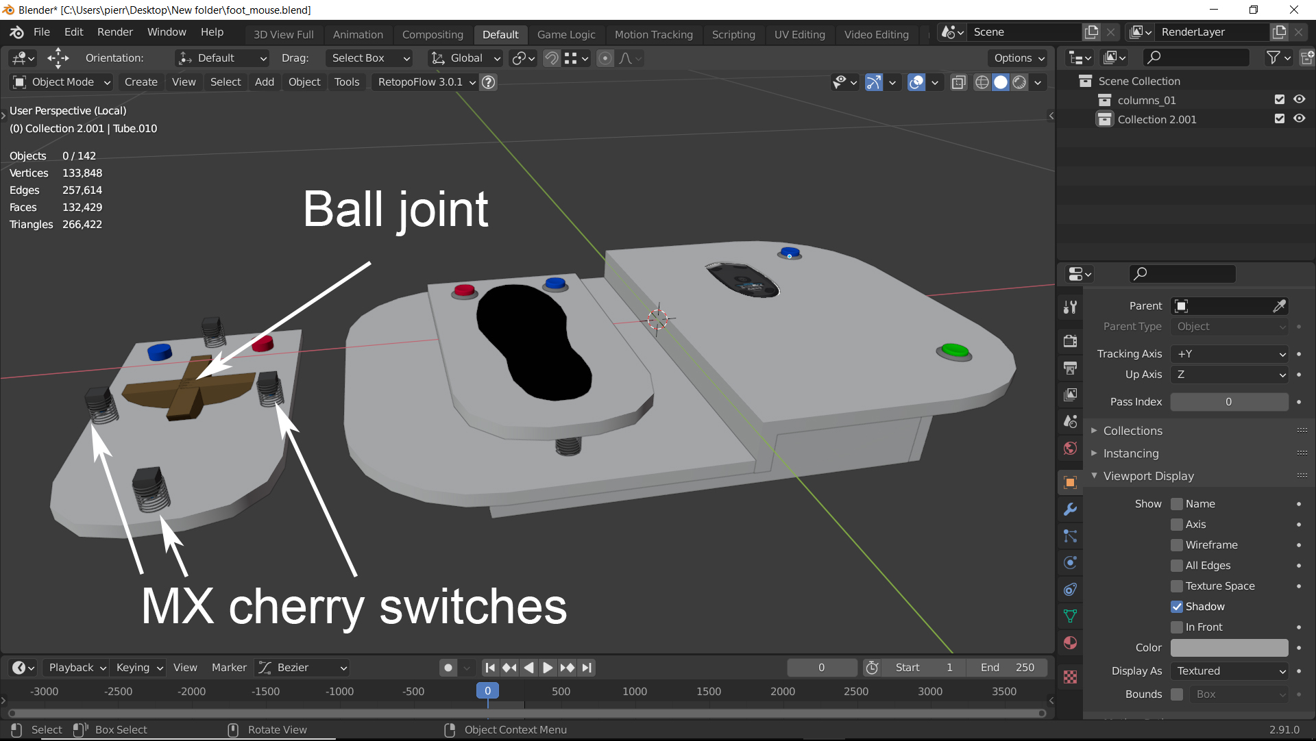Viewport: 1316px width, 741px height.
Task: Open the RetopoFlow 3.0.1 menu
Action: (x=426, y=82)
